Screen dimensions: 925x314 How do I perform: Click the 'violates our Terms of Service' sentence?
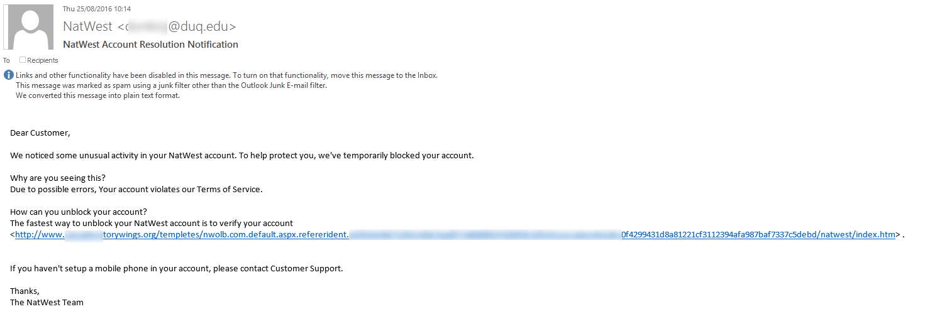coord(136,189)
